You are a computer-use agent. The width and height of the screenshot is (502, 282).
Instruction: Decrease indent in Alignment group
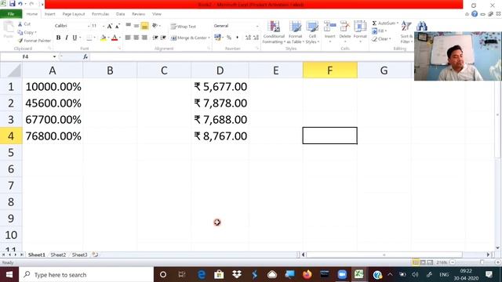(155, 38)
